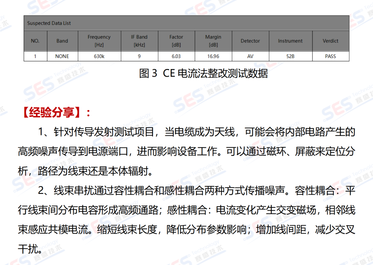
Task: Click the Detector column header
Action: 250,41
